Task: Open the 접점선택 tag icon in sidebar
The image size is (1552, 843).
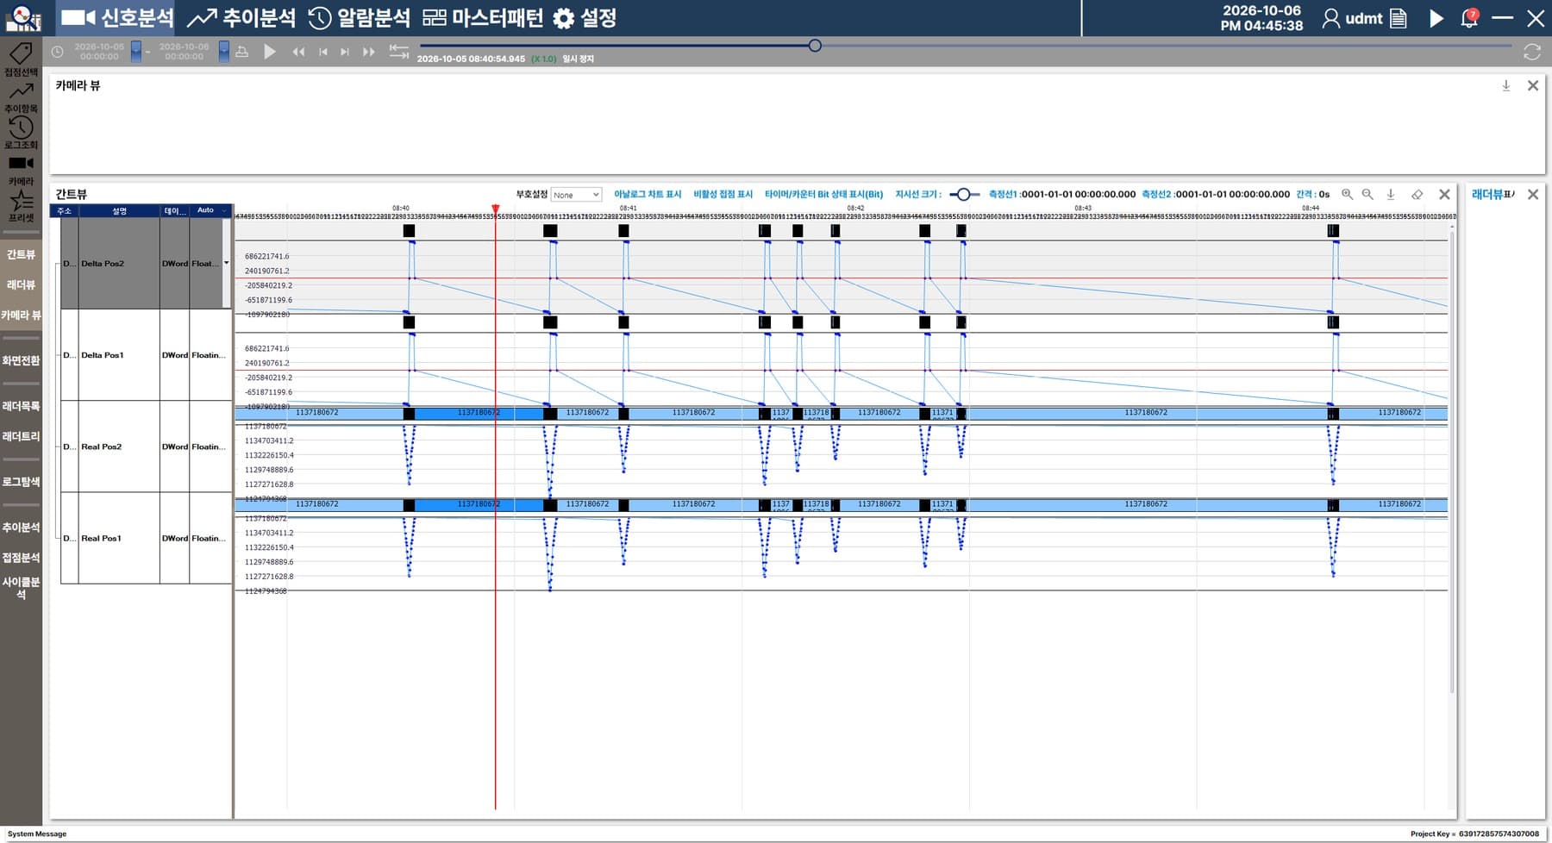Action: coord(21,53)
